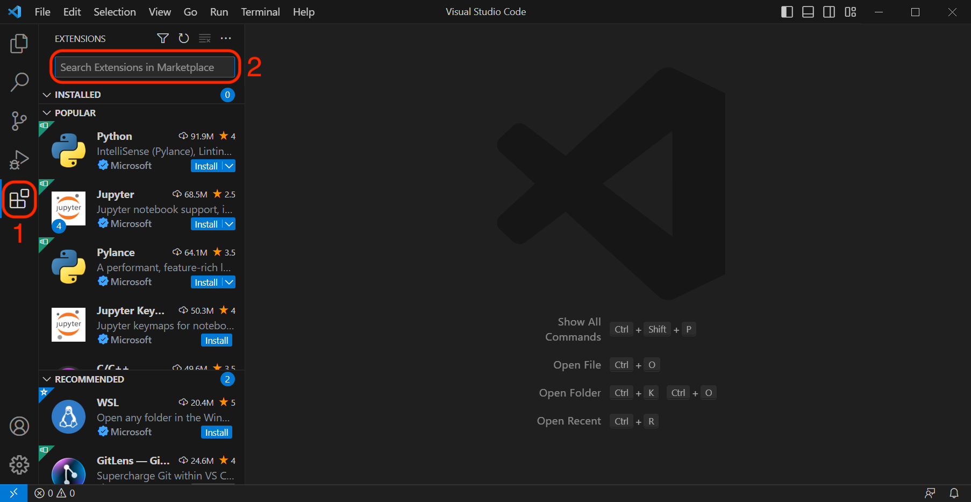
Task: Toggle the Panel visibility
Action: (x=808, y=12)
